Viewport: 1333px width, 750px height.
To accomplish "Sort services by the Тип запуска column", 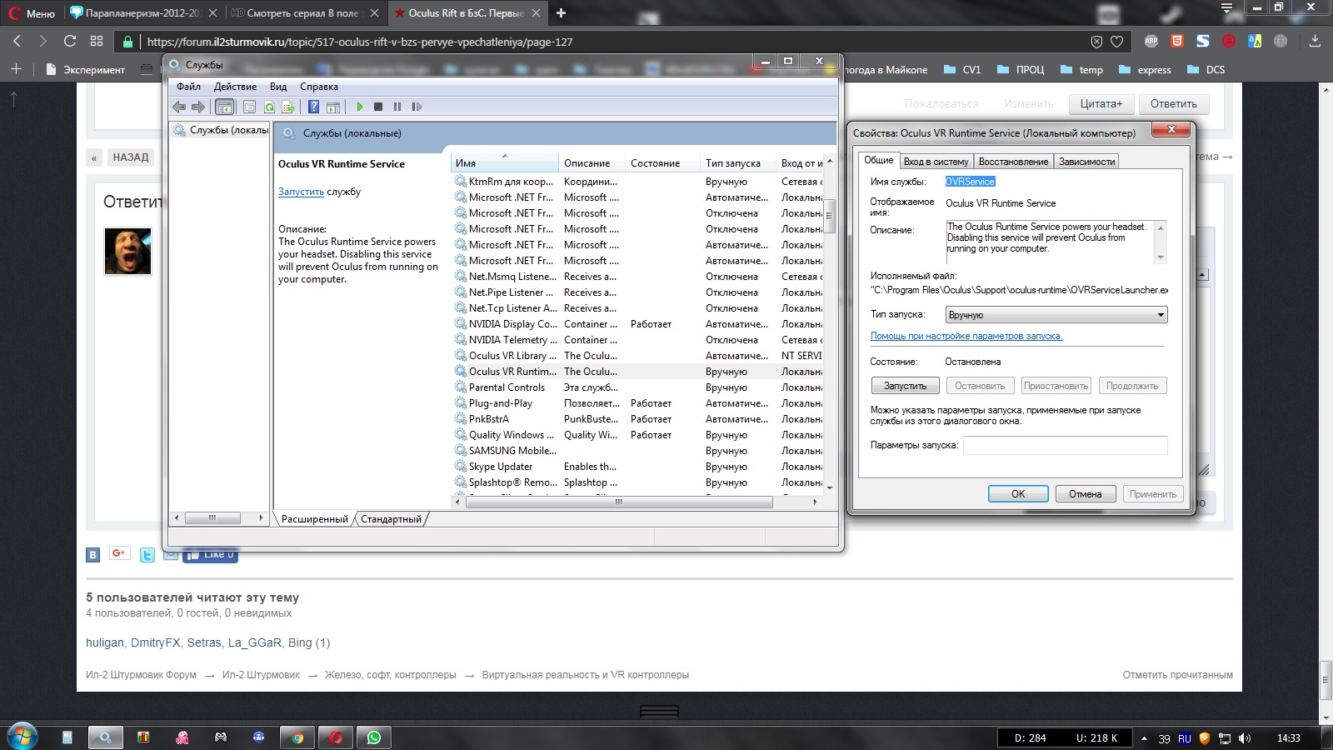I will tap(738, 163).
